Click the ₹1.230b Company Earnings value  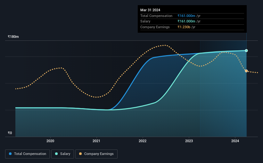pyautogui.click(x=184, y=27)
